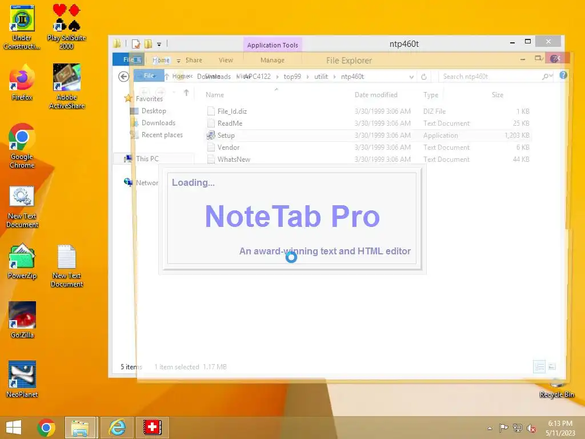This screenshot has width=585, height=439.
Task: Expand the arrow after top99 in path
Action: 307,77
